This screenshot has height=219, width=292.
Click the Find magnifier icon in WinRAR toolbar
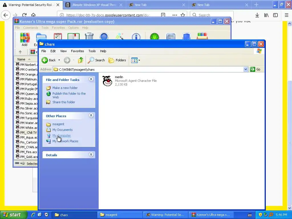[x=104, y=36]
